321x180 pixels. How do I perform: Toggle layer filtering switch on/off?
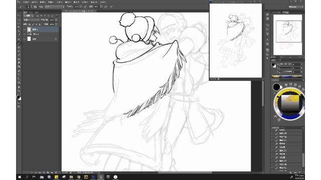pyautogui.click(x=57, y=15)
